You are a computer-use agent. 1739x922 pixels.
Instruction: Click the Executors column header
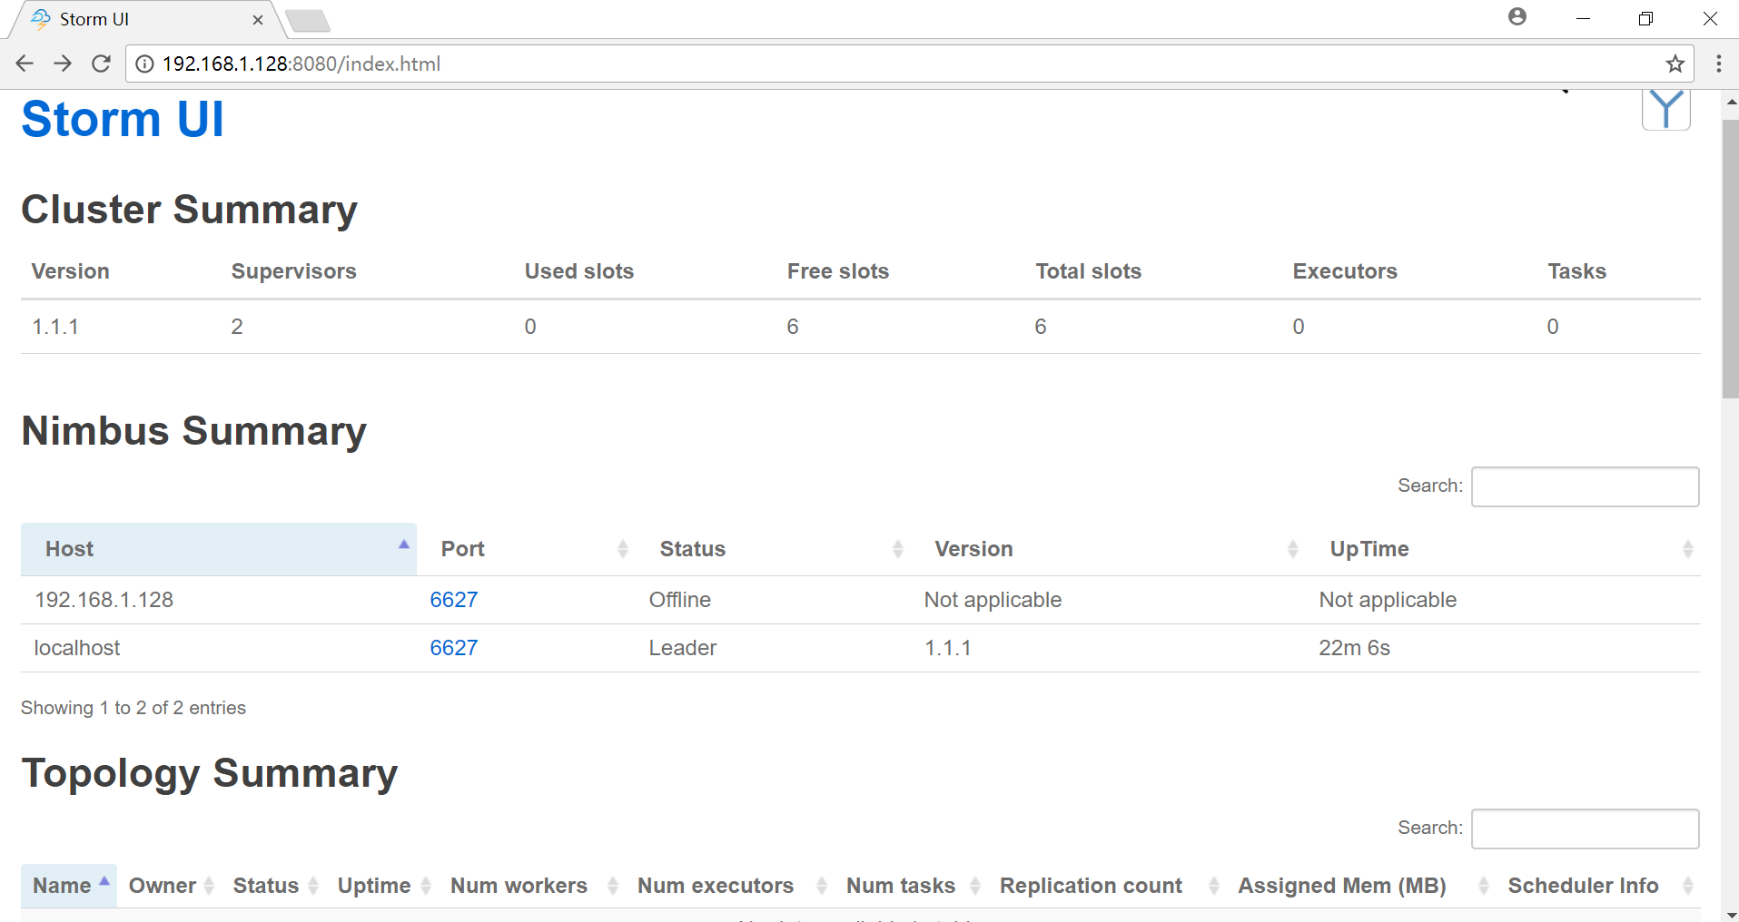click(1345, 271)
